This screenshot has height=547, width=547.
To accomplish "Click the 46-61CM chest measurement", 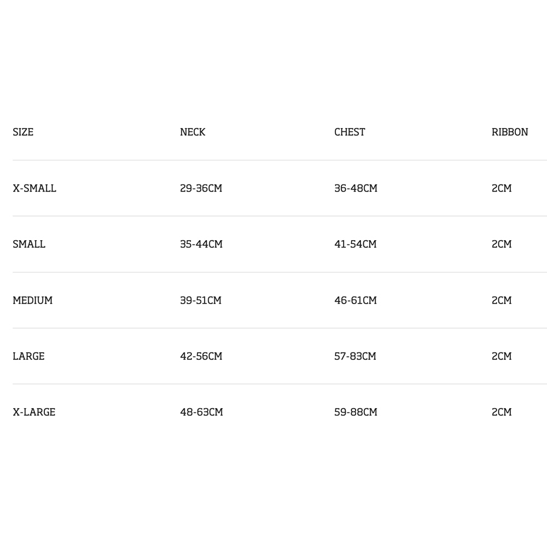I will [x=356, y=300].
